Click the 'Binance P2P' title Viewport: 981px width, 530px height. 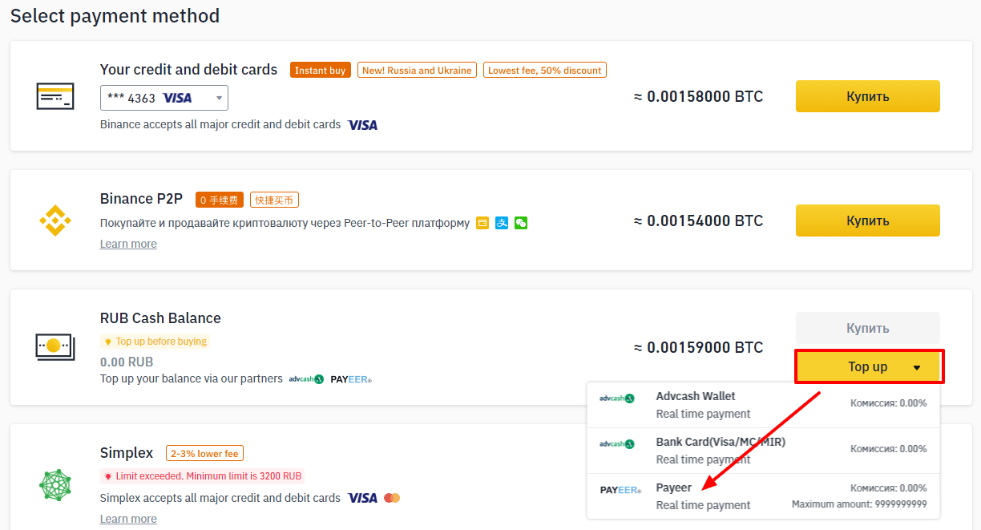point(142,199)
